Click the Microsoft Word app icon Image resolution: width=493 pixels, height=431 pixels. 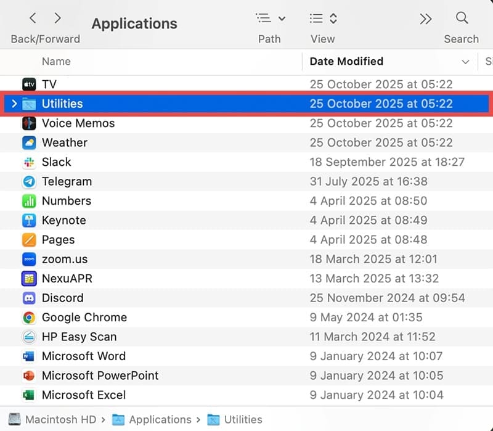pos(29,356)
